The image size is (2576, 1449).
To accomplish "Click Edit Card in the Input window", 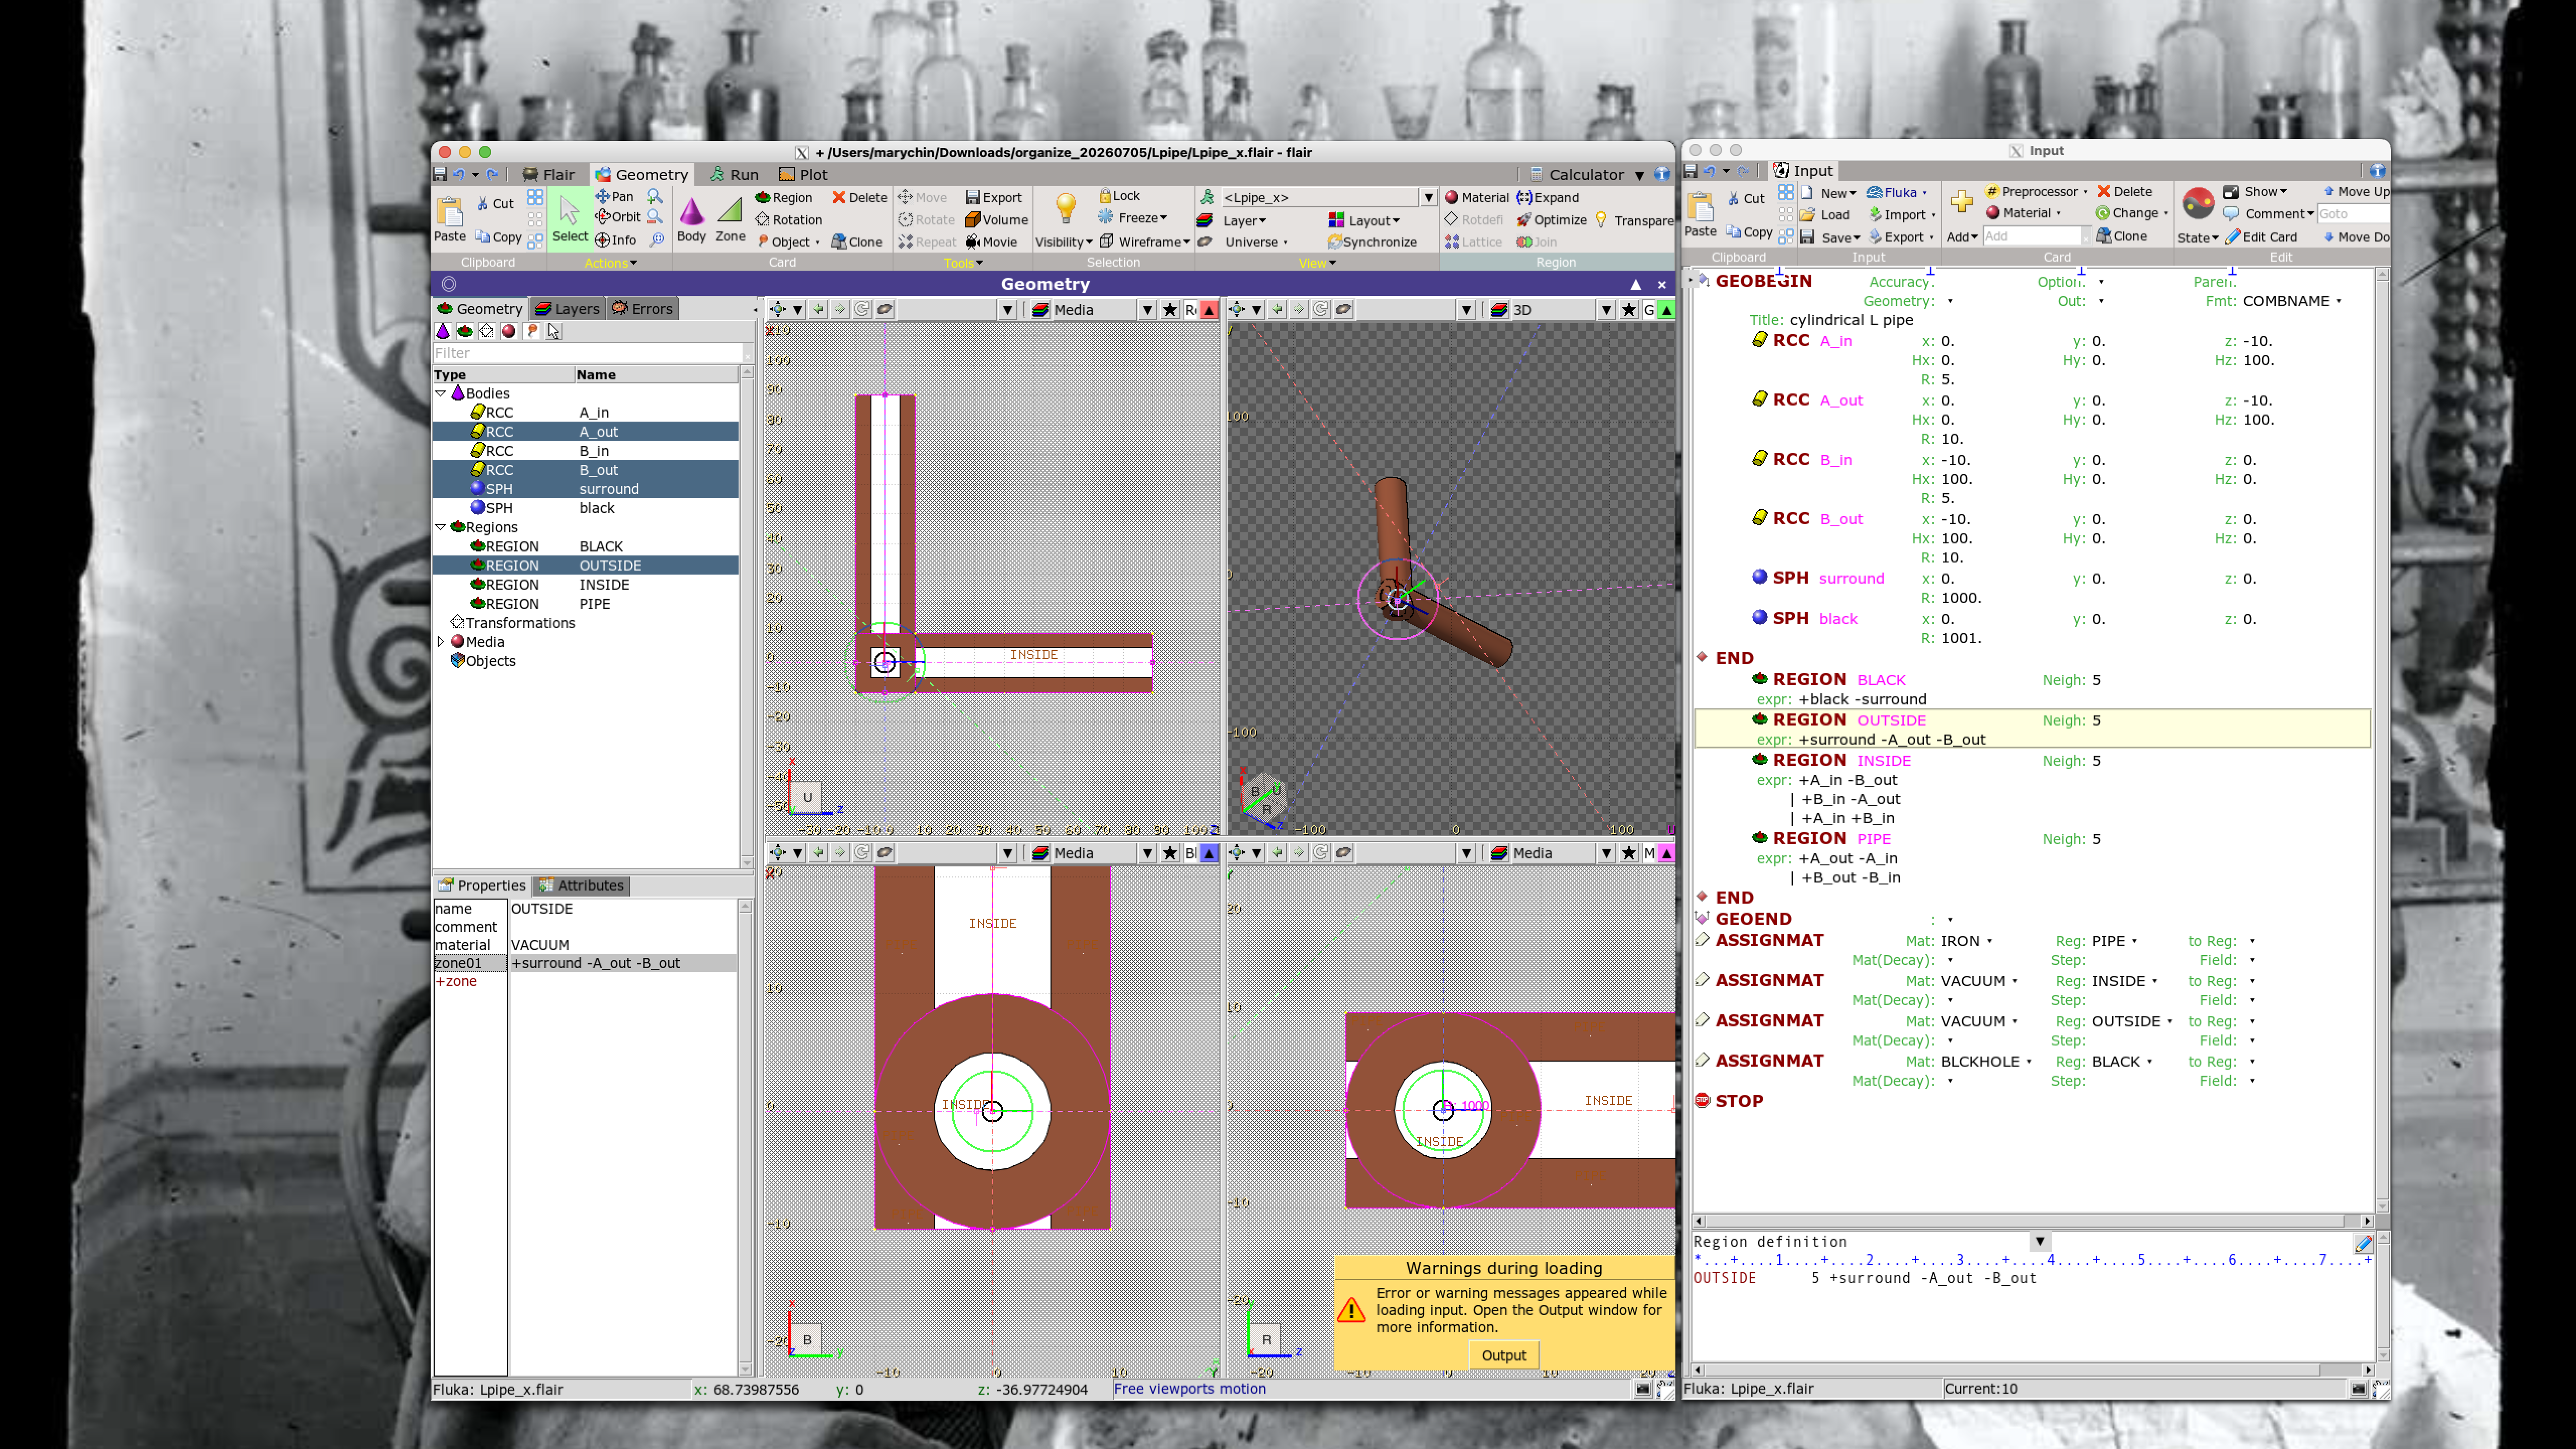I will (2261, 237).
